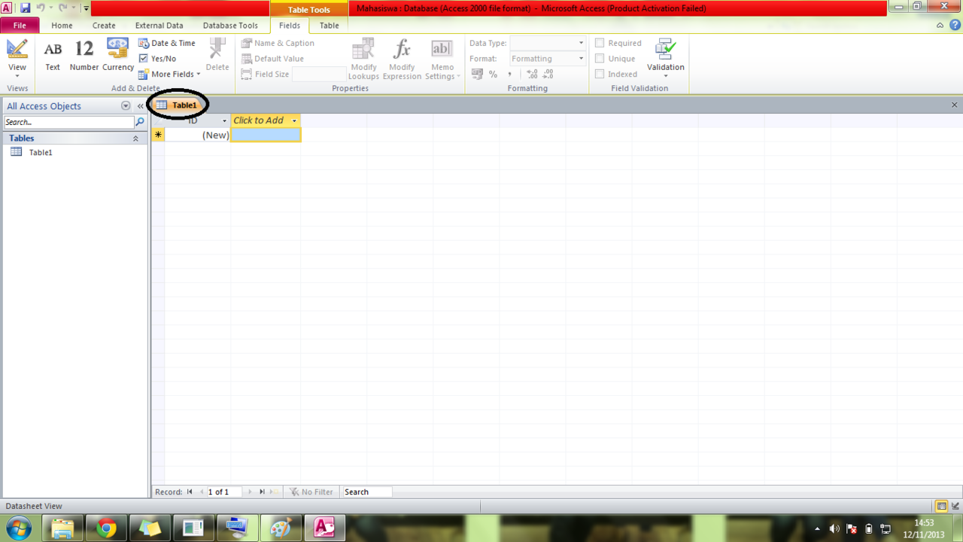Toggle the Unique checkbox

pyautogui.click(x=600, y=59)
